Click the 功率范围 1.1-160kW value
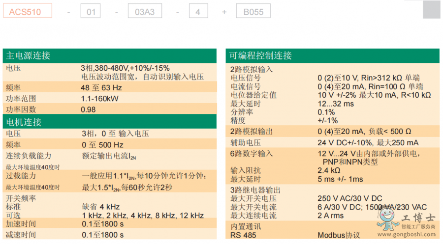 (100, 99)
